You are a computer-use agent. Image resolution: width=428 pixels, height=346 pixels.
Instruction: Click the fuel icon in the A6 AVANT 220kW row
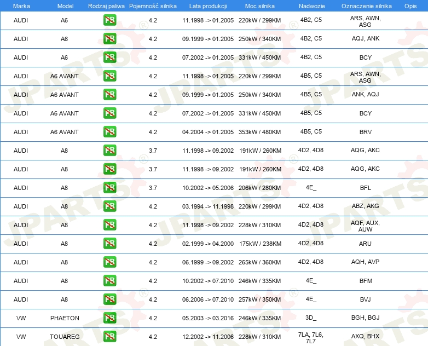pos(109,76)
